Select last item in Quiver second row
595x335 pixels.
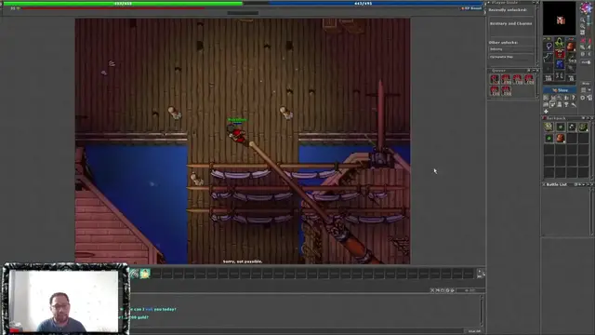click(x=506, y=90)
